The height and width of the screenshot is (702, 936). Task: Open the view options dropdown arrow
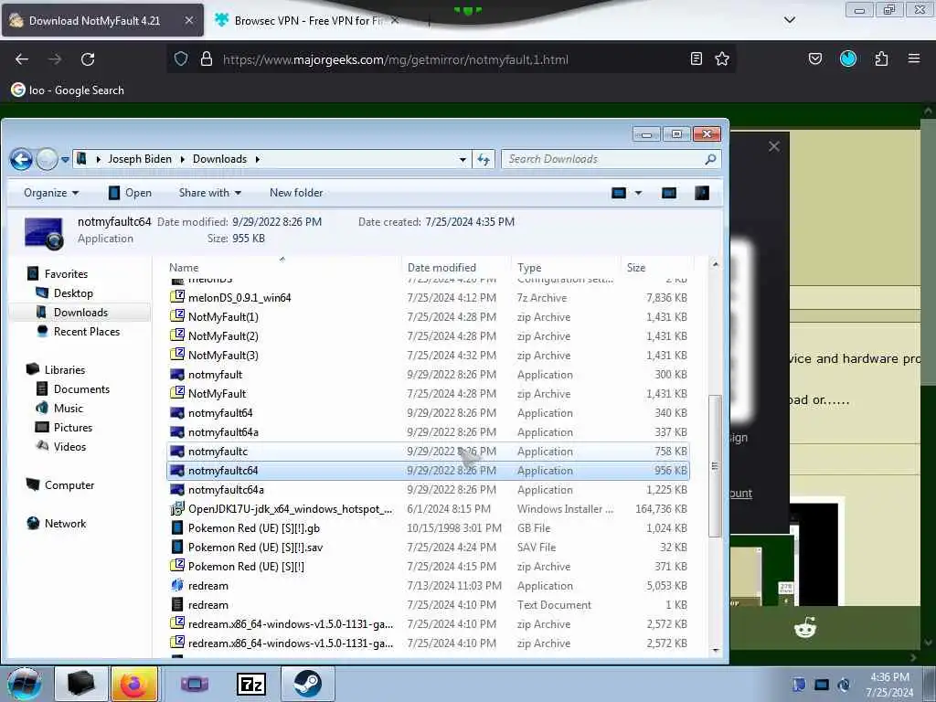[x=638, y=193]
